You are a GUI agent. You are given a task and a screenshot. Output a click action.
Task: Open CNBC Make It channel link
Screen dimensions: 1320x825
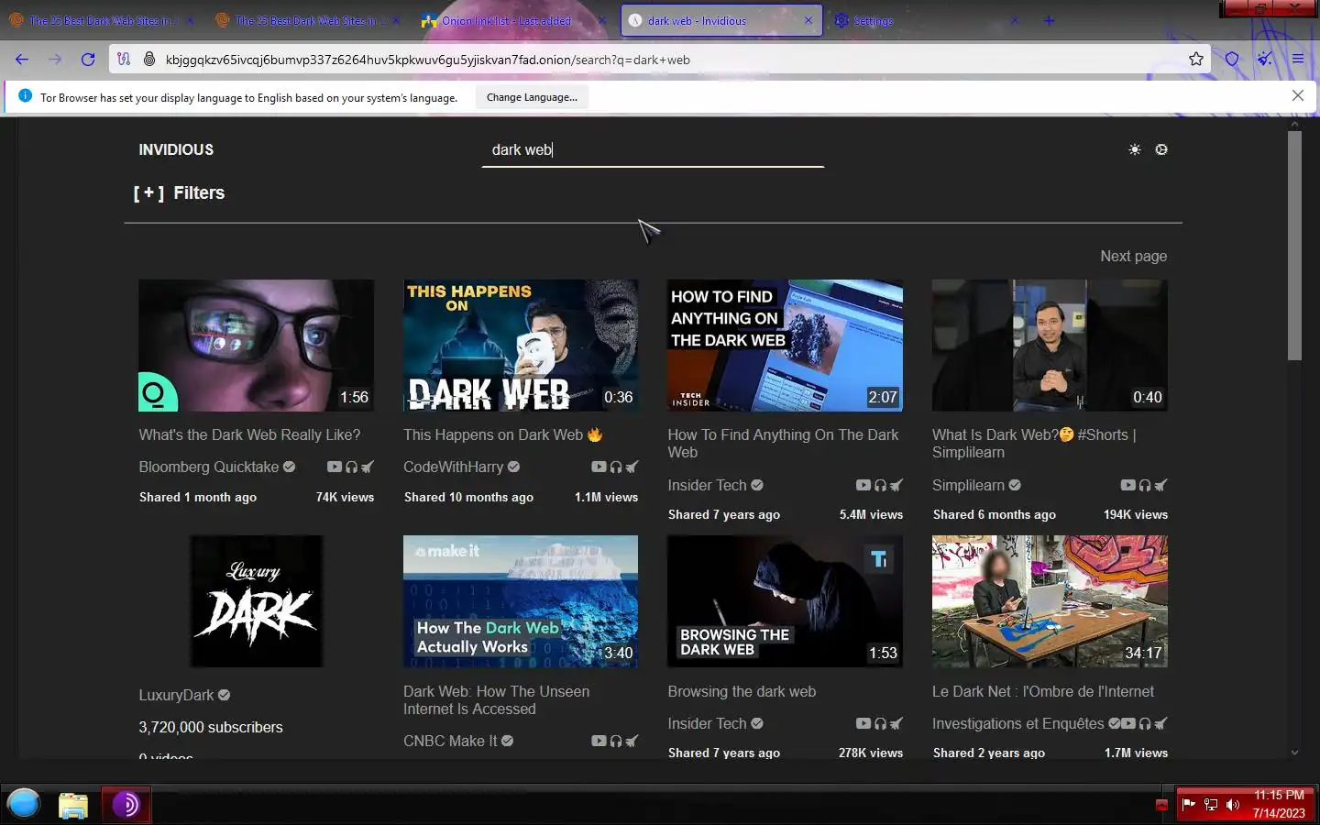tap(450, 741)
